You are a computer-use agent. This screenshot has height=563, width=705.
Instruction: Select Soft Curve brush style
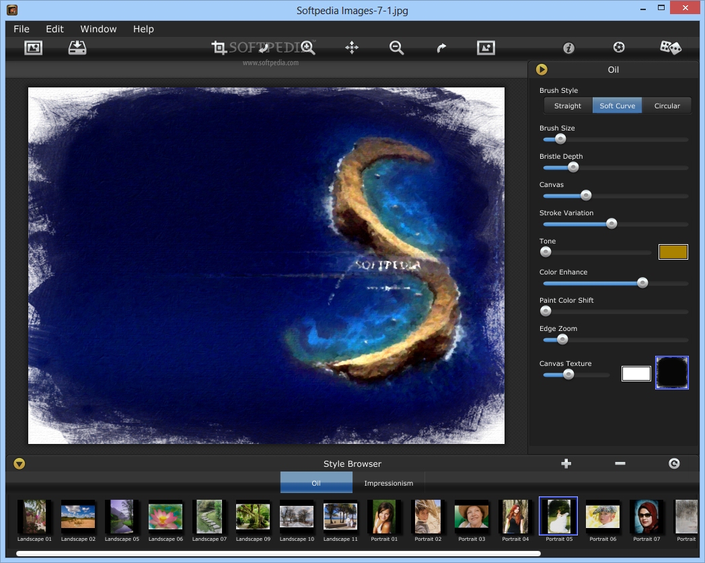(618, 106)
